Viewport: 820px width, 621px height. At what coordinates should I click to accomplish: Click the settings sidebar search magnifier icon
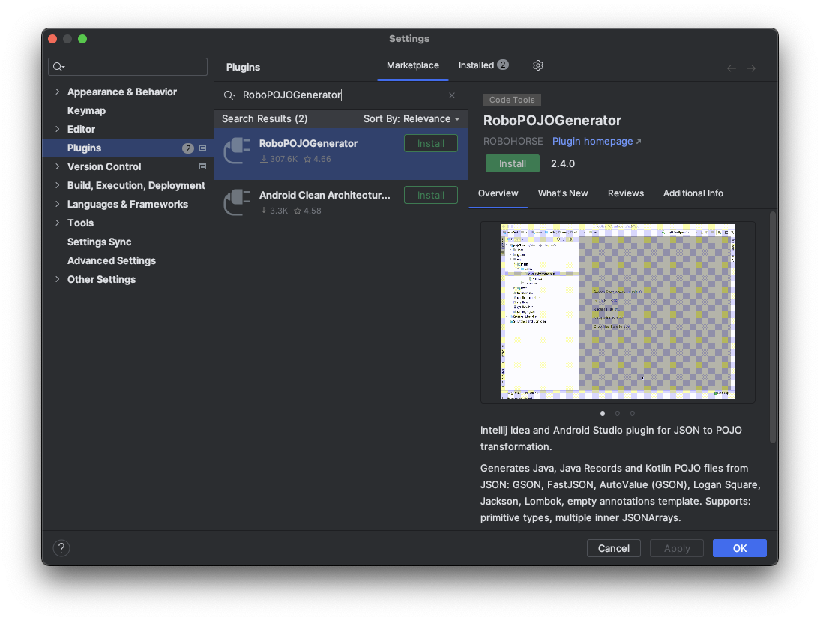coord(58,67)
